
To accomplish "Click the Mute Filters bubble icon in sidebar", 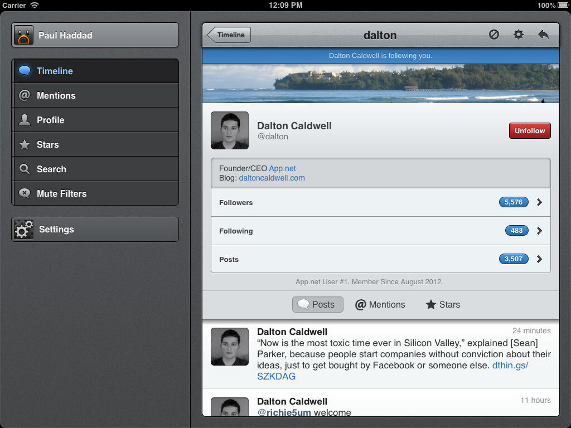I will (25, 193).
